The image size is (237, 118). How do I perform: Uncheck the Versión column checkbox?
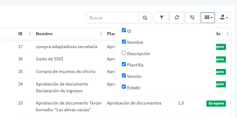pyautogui.click(x=124, y=76)
